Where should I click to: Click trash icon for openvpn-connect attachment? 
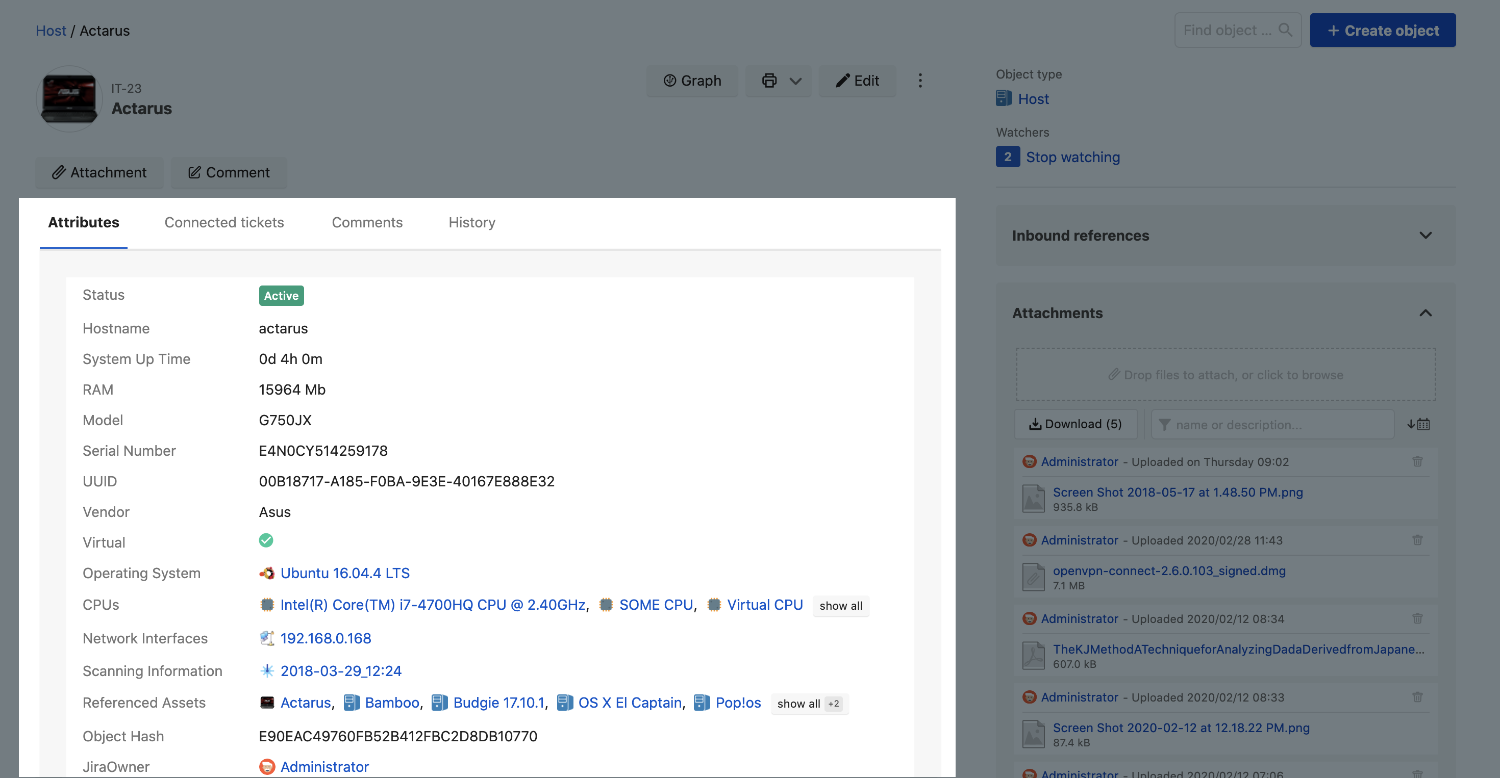point(1417,540)
